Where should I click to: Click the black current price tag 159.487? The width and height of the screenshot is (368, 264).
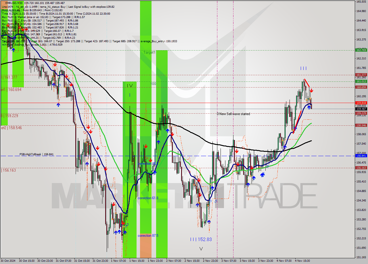click(361, 109)
